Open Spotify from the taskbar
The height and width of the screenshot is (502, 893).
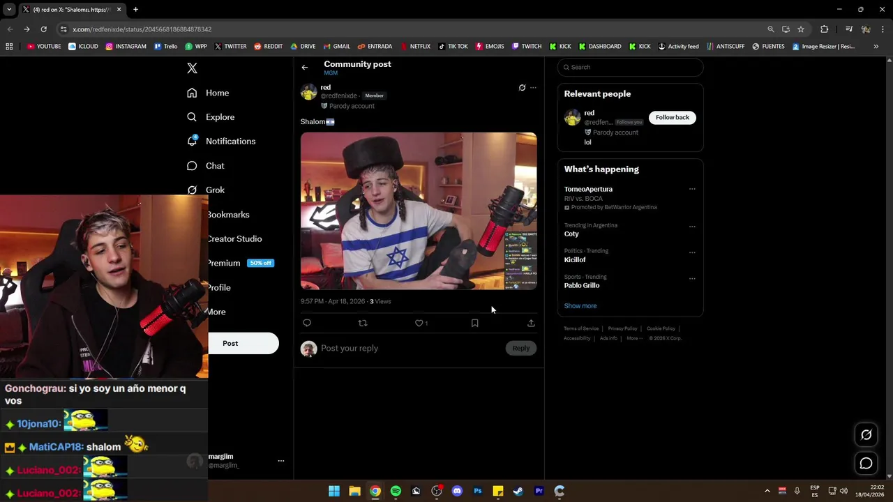[x=396, y=491]
